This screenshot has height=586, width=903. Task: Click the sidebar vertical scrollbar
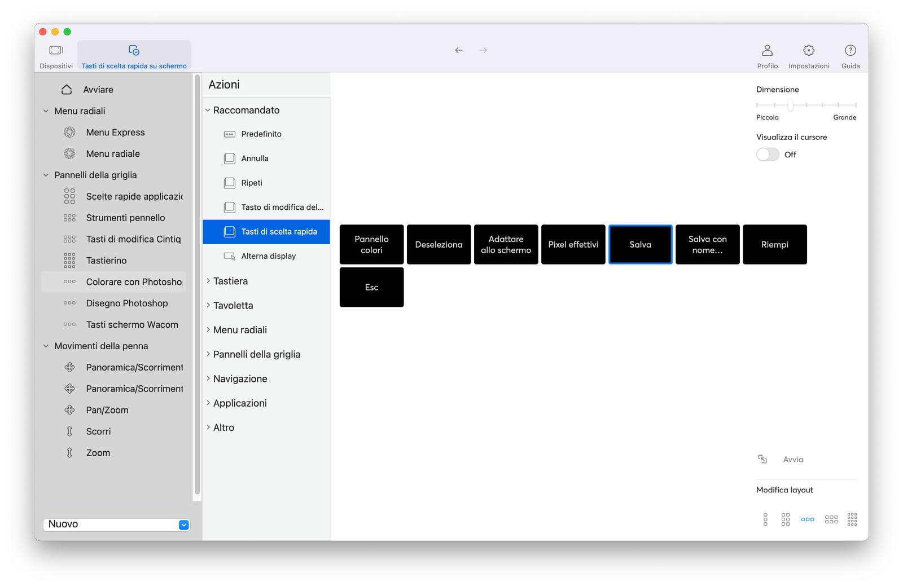point(197,285)
